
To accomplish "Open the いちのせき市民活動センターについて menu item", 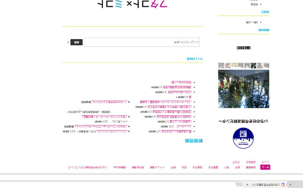I will pos(88,167).
